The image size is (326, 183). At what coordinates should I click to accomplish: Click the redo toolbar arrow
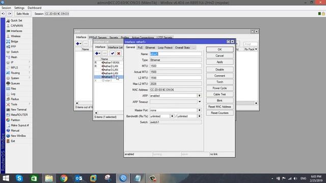tap(10, 14)
